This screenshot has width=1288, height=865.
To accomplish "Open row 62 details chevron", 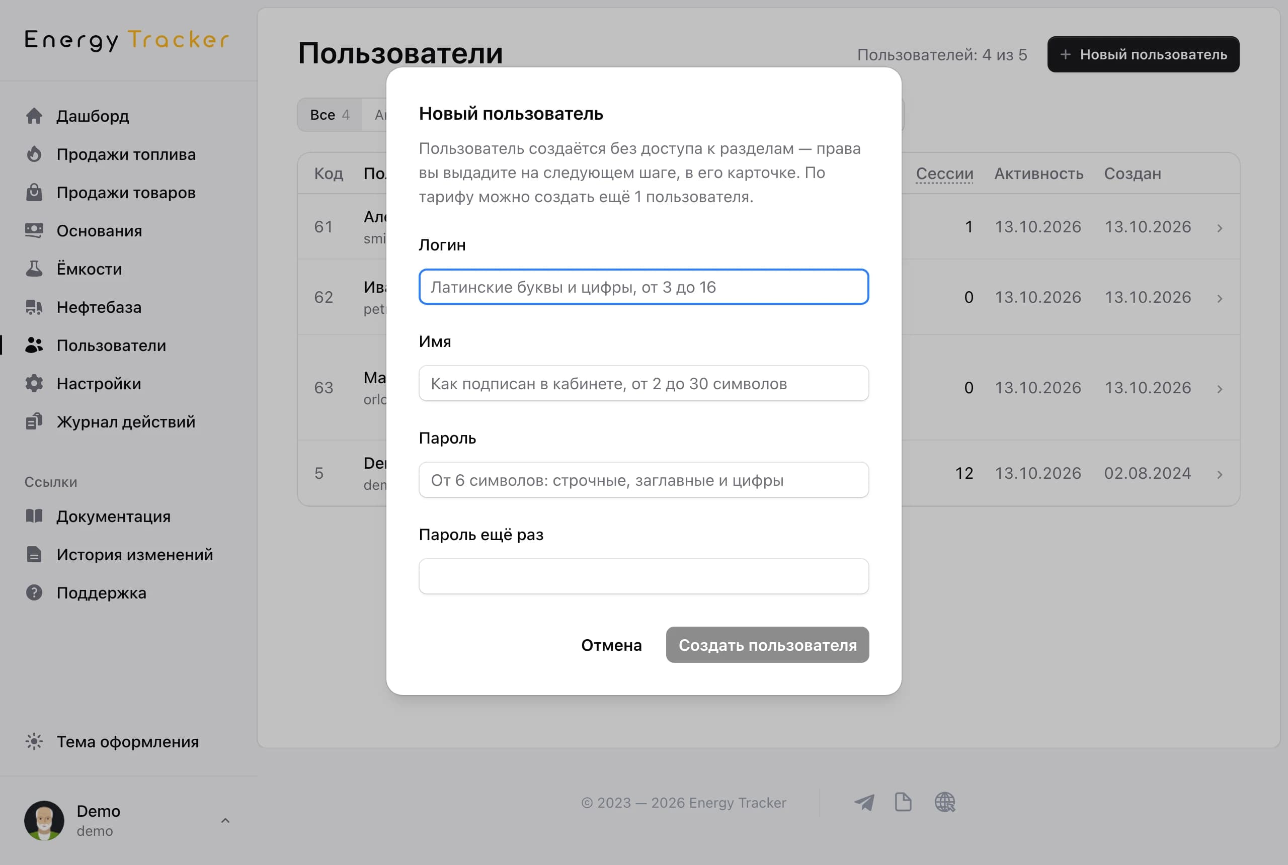I will point(1220,298).
